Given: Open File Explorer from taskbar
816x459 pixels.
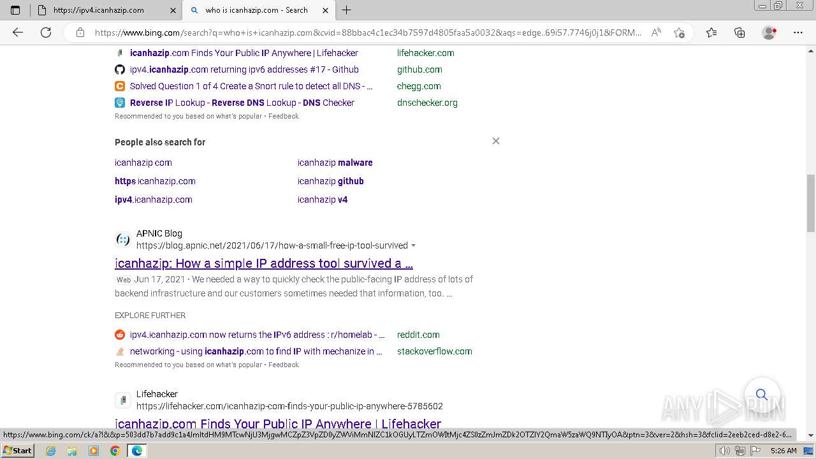Looking at the screenshot, I should pyautogui.click(x=72, y=451).
